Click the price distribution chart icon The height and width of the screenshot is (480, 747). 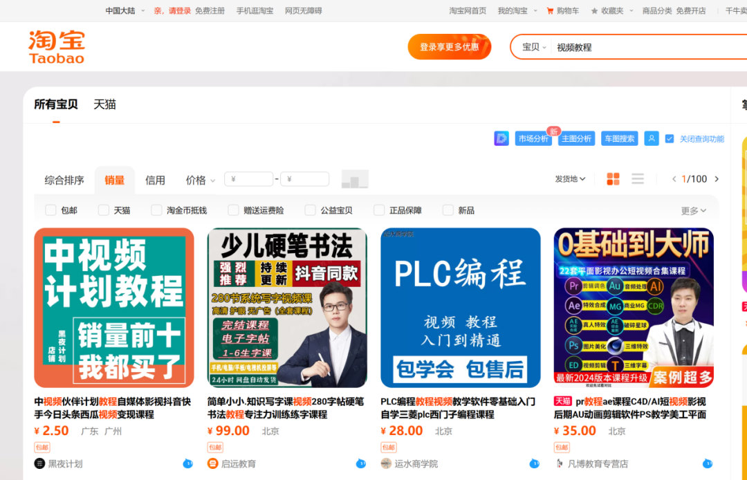coord(355,179)
